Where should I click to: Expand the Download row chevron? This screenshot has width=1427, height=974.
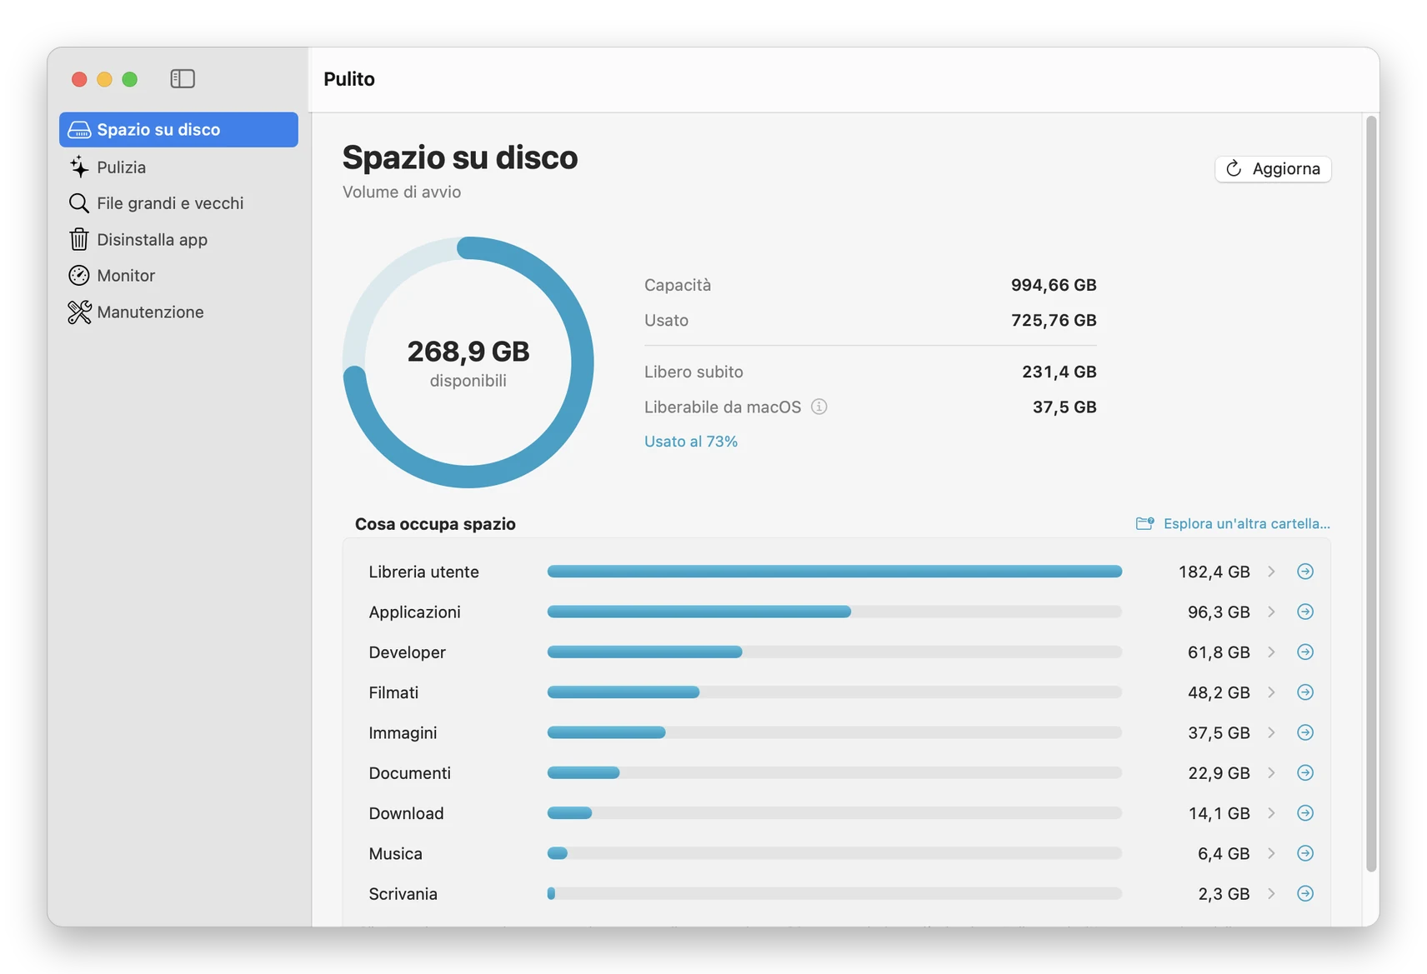click(x=1272, y=813)
